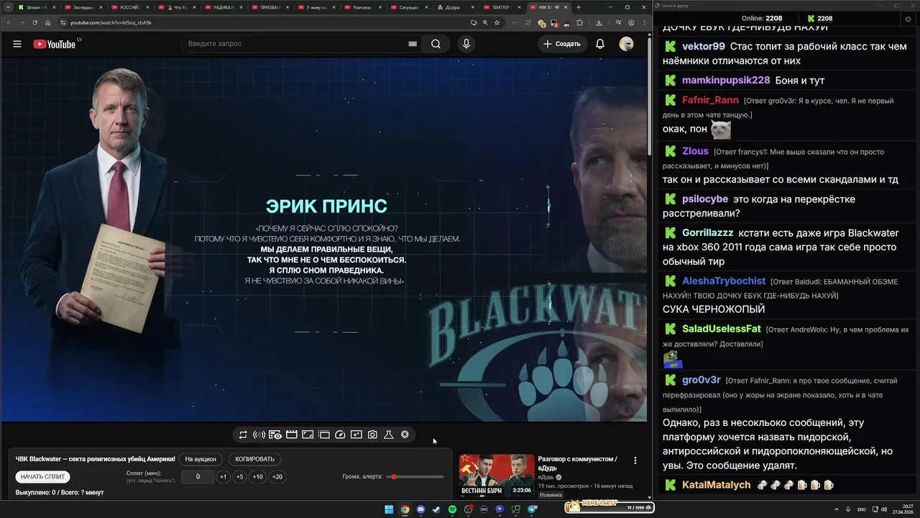Click the MEME PARTY 75 / 1500 widget
Viewport: 920px width, 518px height.
pos(609,506)
